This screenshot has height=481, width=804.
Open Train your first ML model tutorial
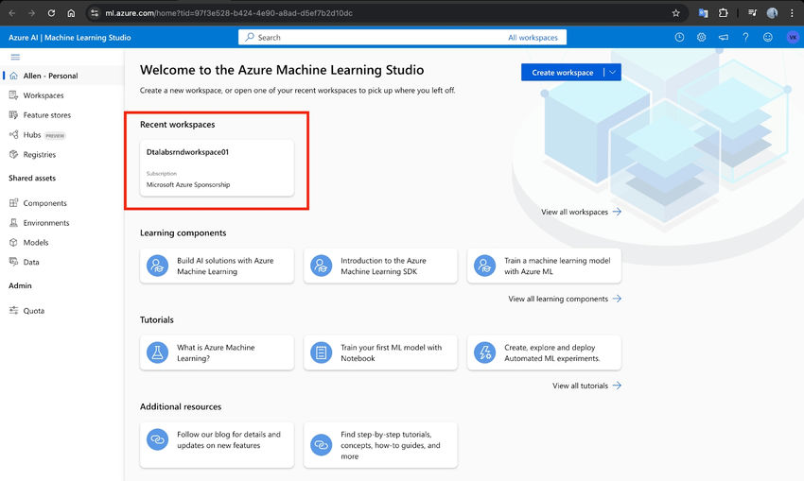[380, 352]
